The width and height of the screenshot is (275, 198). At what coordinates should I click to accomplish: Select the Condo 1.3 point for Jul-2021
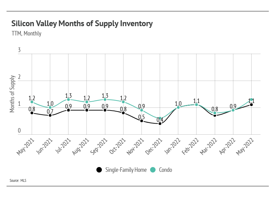coord(68,100)
